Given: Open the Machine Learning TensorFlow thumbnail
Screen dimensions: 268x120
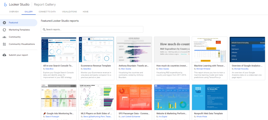Looking at the screenshot, I should click(210, 49).
